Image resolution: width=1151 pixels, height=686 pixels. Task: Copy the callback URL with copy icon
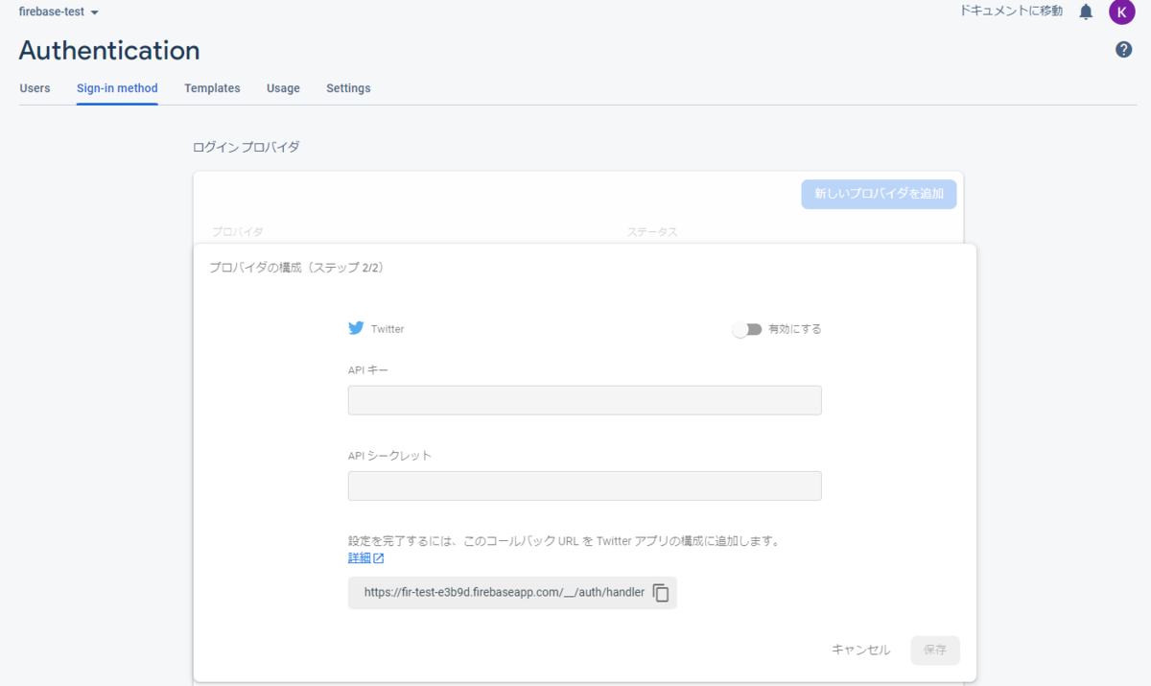661,593
